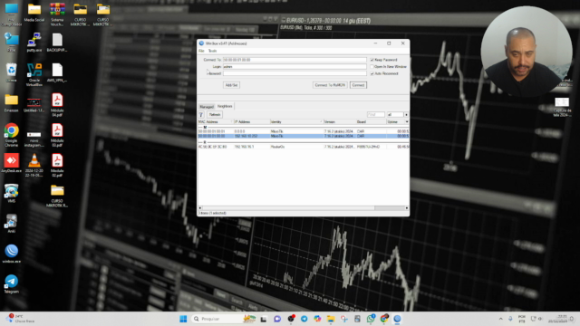The height and width of the screenshot is (326, 580).
Task: Open the weather widget in the taskbar
Action: click(x=20, y=319)
